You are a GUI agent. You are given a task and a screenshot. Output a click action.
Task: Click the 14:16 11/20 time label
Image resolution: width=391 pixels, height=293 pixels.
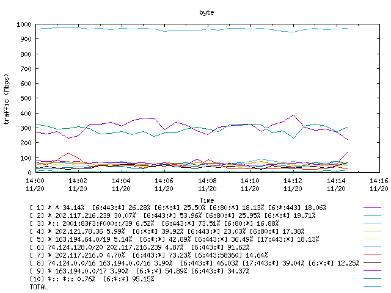[379, 184]
